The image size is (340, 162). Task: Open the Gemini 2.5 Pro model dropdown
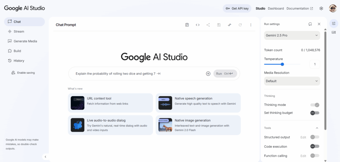292,35
